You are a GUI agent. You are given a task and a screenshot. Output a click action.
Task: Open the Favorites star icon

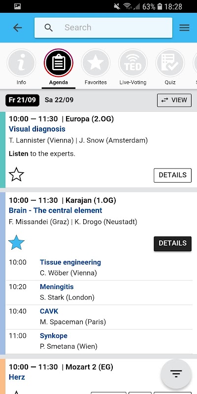96,63
